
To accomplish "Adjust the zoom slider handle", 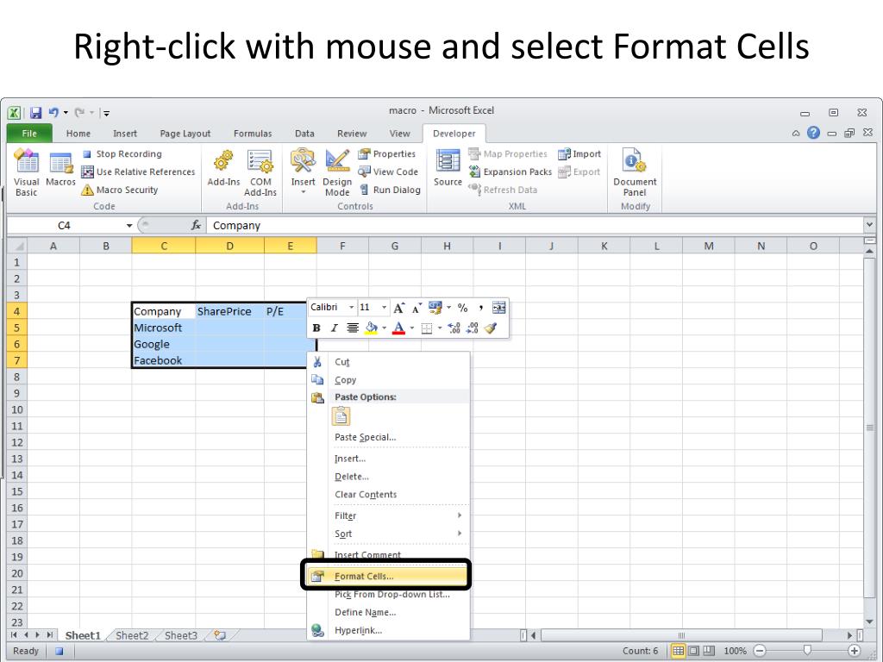I will pyautogui.click(x=807, y=651).
